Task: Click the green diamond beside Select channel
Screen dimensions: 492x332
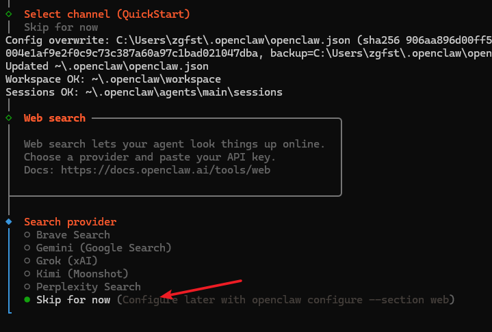Action: point(9,14)
